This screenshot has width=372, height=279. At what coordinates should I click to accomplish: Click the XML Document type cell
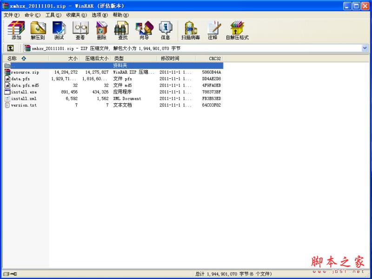[127, 99]
